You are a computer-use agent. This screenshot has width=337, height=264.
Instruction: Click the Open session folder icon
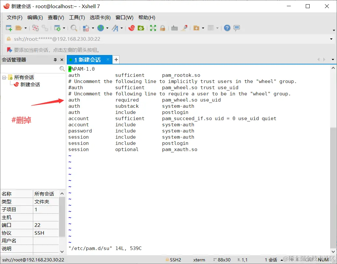[19, 28]
